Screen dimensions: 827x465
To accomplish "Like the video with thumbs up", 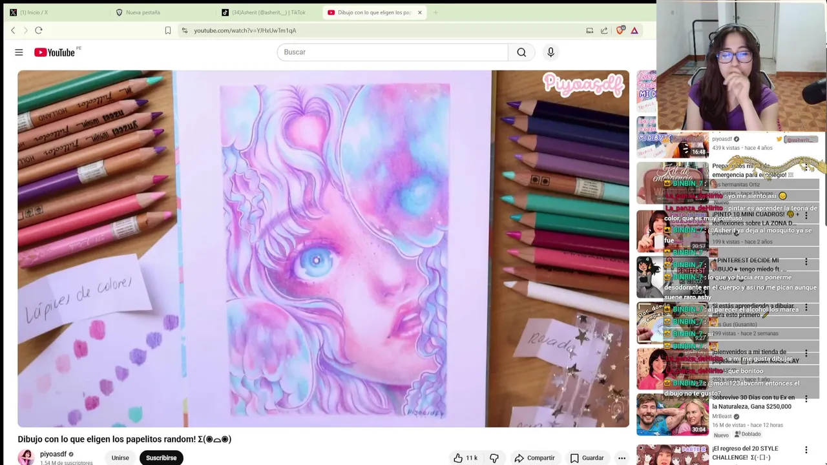I will [458, 458].
